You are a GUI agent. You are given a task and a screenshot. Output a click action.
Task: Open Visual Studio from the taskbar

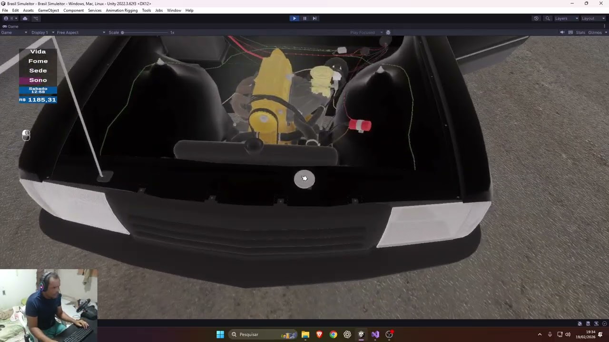[375, 334]
